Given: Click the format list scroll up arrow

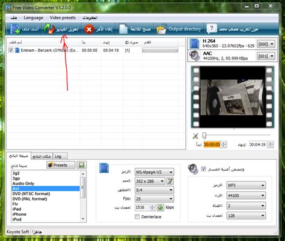Looking at the screenshot, I should pyautogui.click(x=83, y=174).
